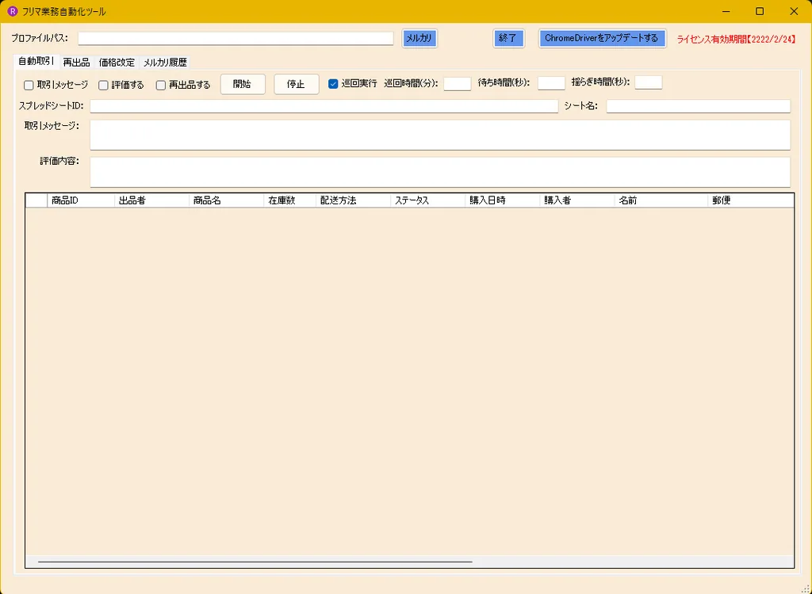The width and height of the screenshot is (812, 594).
Task: Focus the プロファイルパス input field
Action: pos(236,38)
